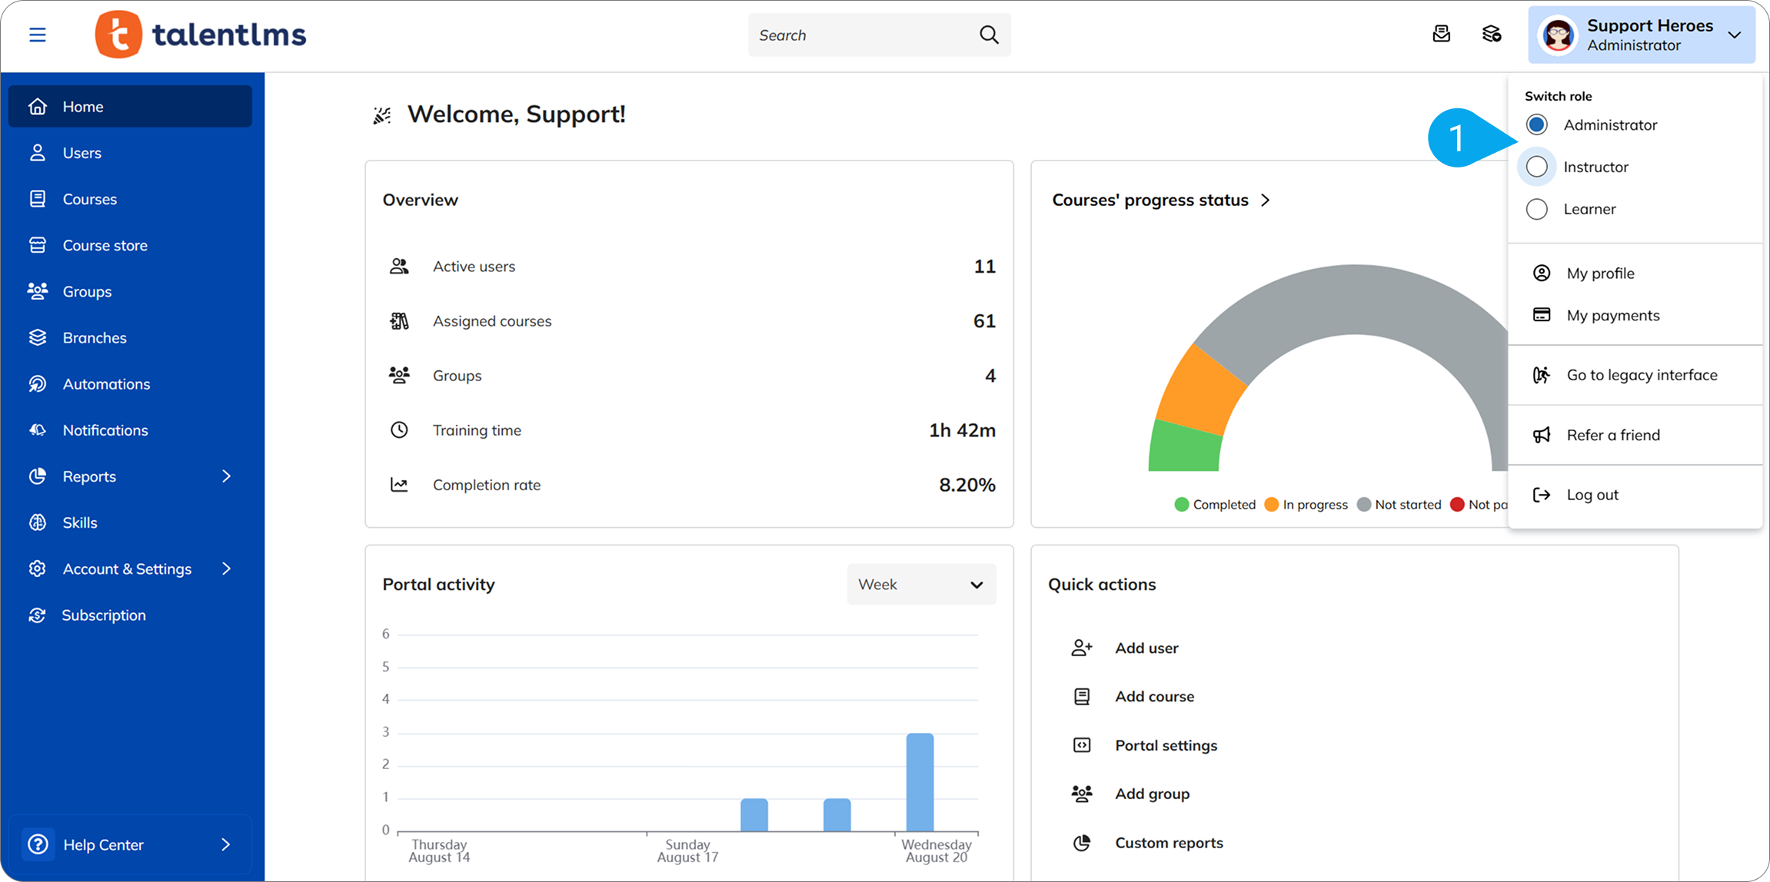Choose My profile from user menu
The width and height of the screenshot is (1770, 882).
point(1600,274)
